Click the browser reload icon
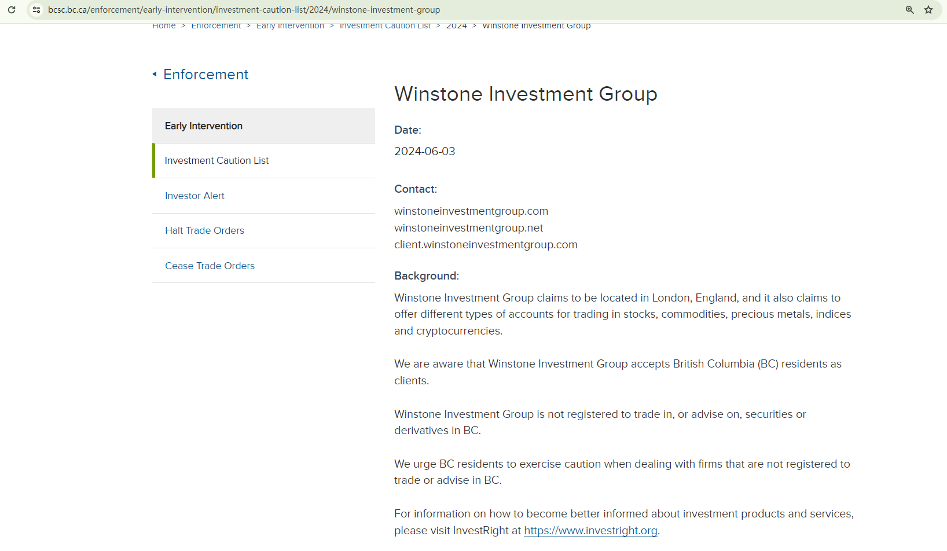 click(12, 10)
